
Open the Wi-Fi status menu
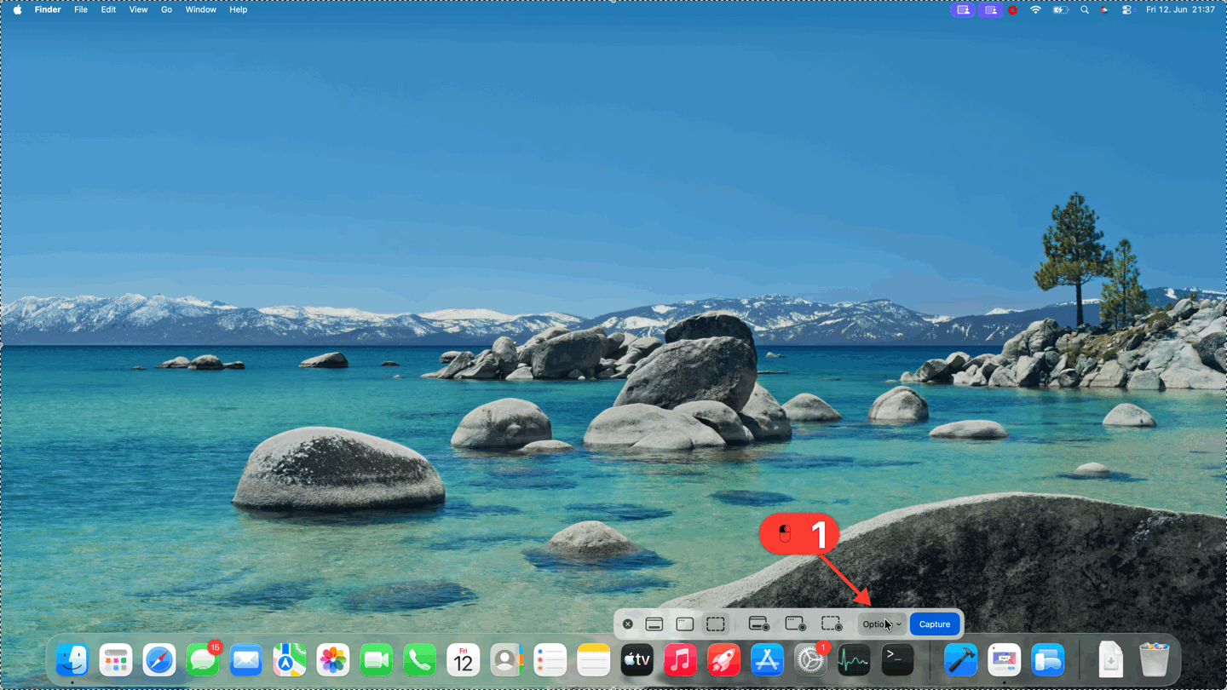pyautogui.click(x=1036, y=10)
